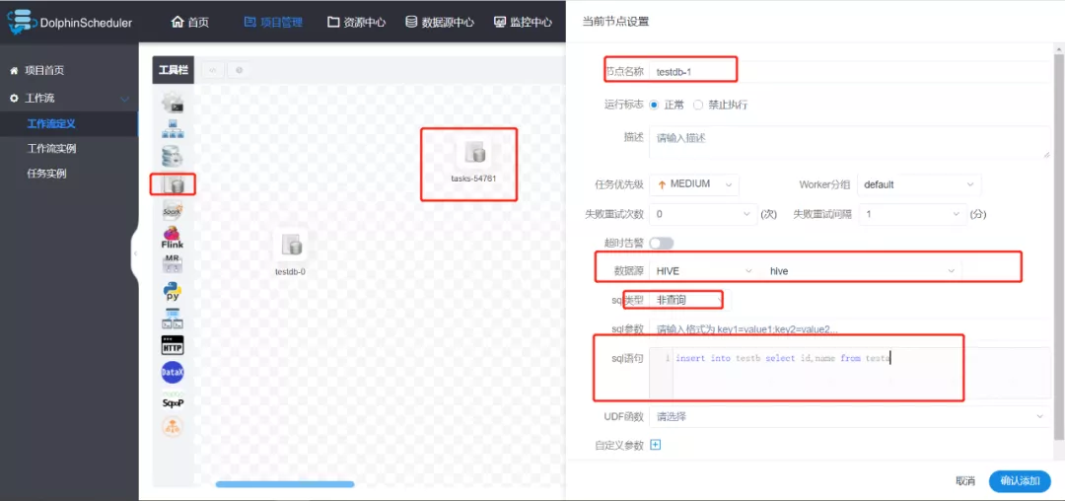Click the canvas horizontal scrollbar
Screen dimensions: 1065x501
[285, 484]
